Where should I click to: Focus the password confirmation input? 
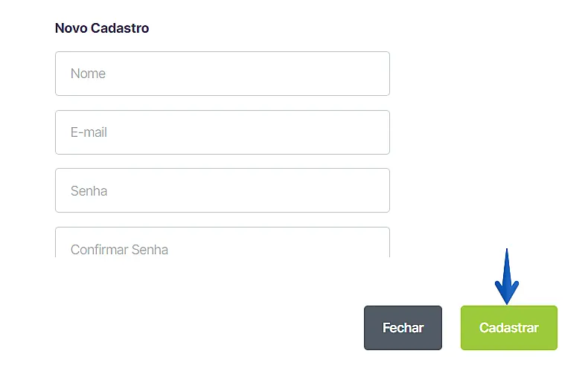pyautogui.click(x=222, y=245)
